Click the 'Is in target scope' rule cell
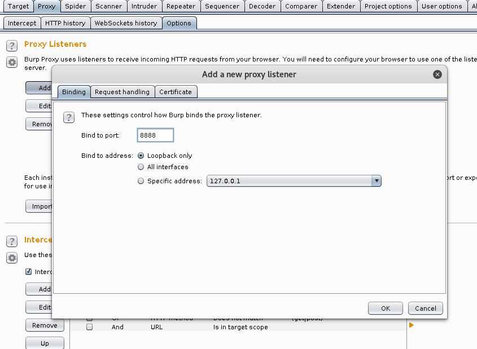Viewport: 477px width, 349px height. [240, 327]
